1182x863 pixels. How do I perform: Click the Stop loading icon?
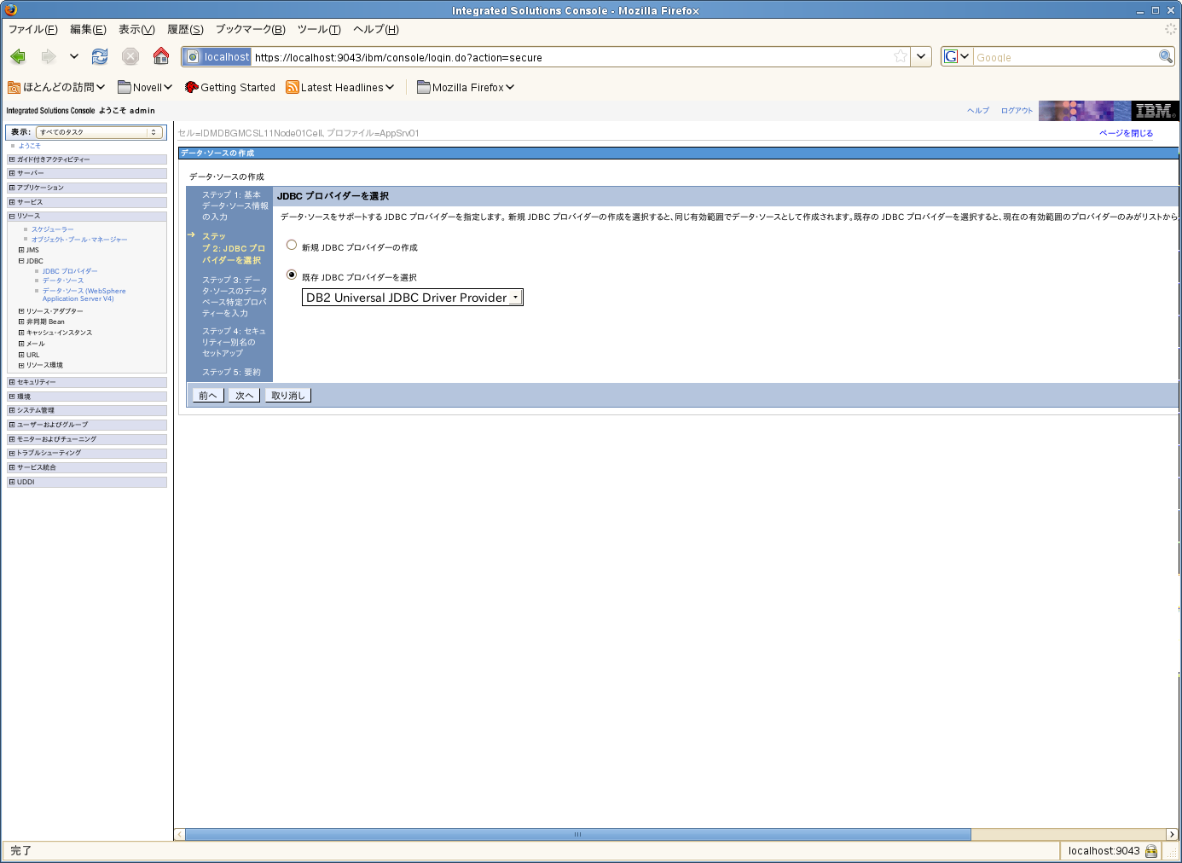pos(130,56)
